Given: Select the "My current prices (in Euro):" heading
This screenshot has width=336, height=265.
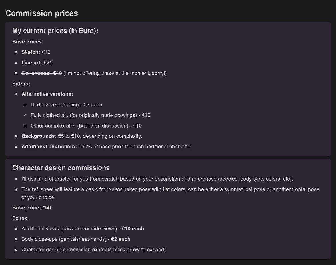Looking at the screenshot, I should [55, 31].
